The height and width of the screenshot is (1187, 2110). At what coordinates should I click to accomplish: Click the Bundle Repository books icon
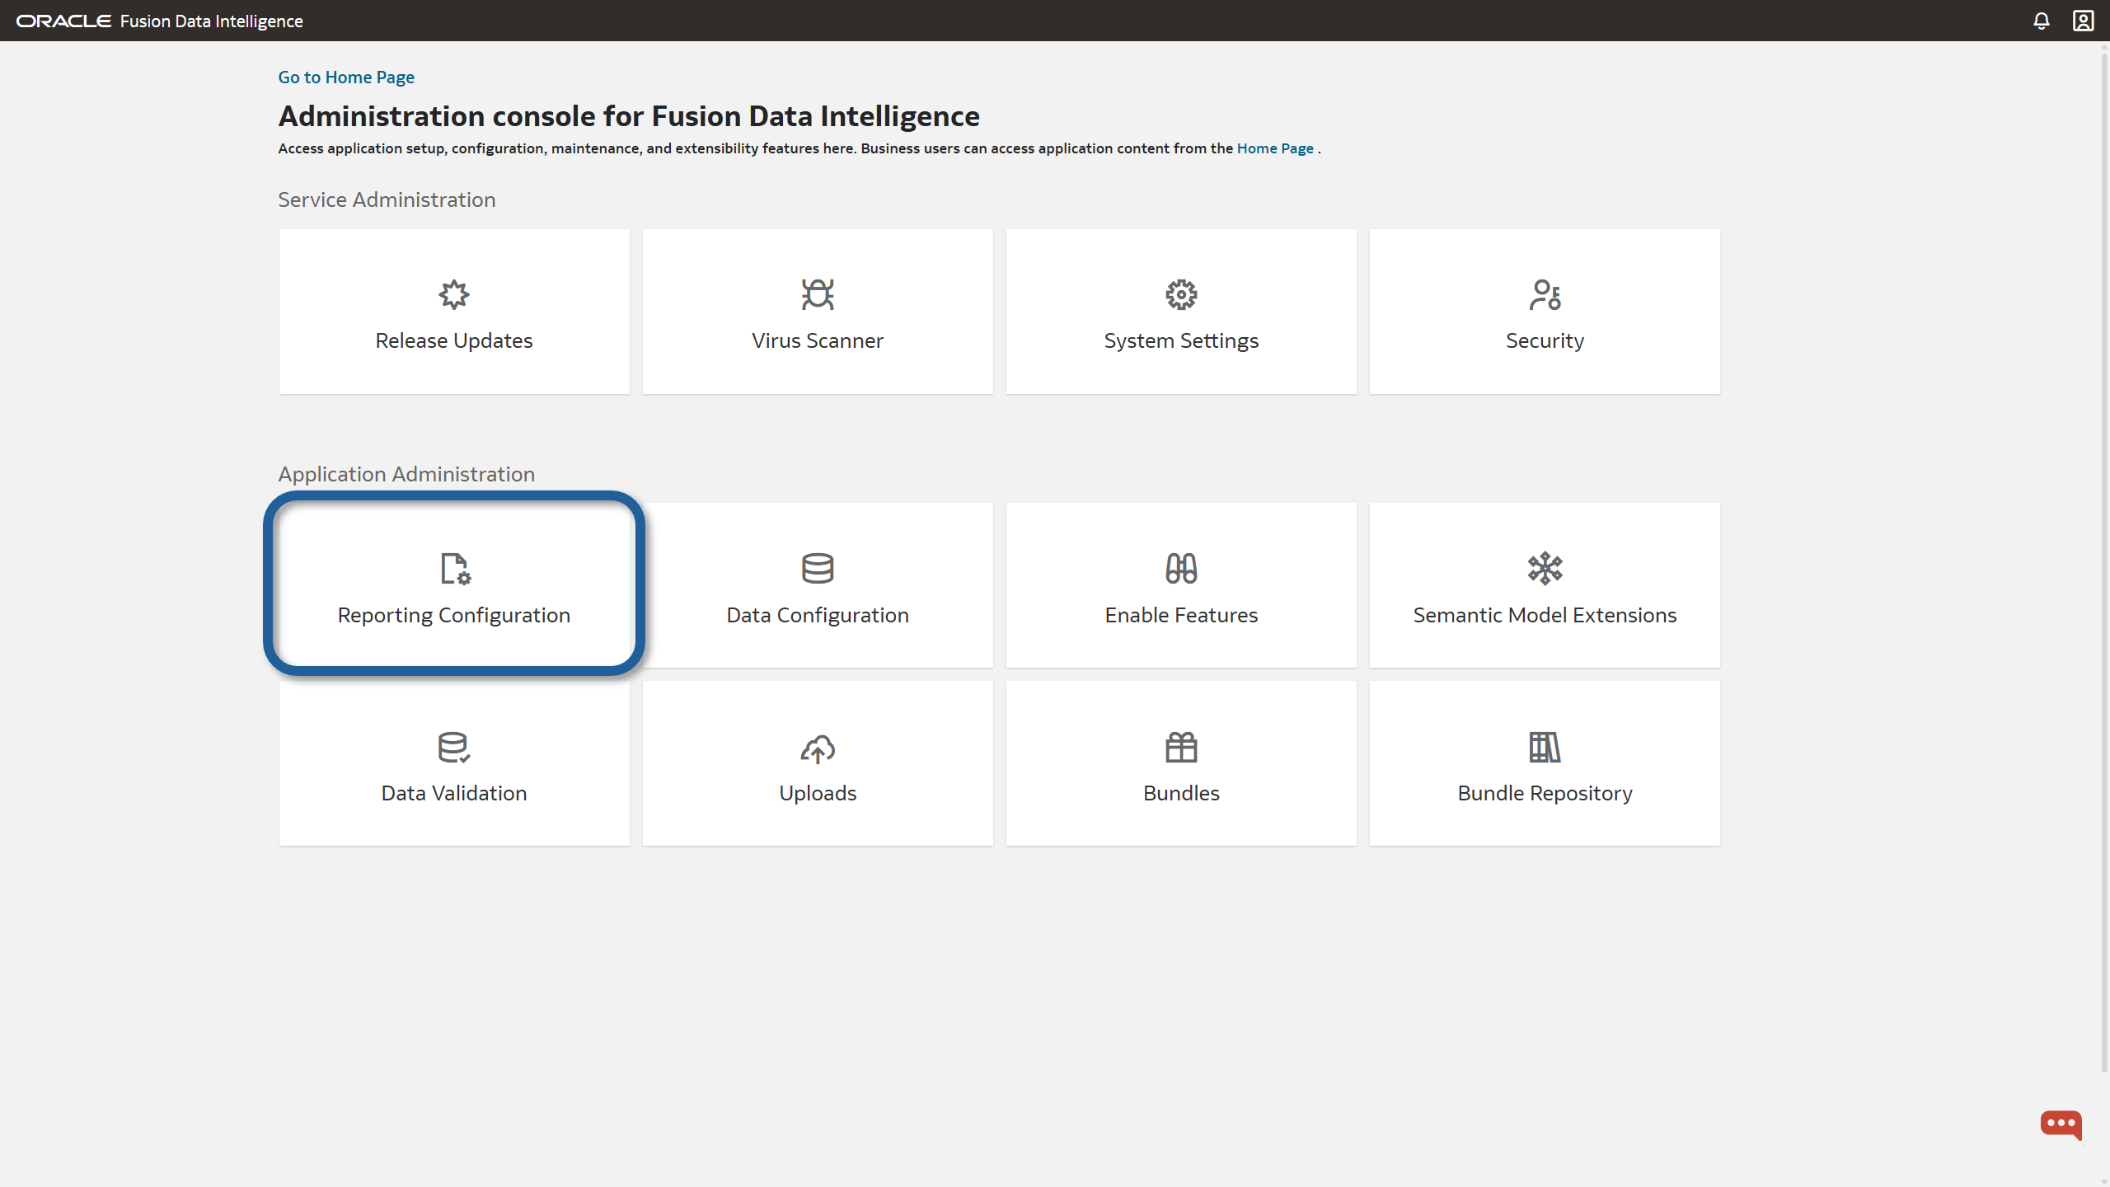coord(1545,747)
